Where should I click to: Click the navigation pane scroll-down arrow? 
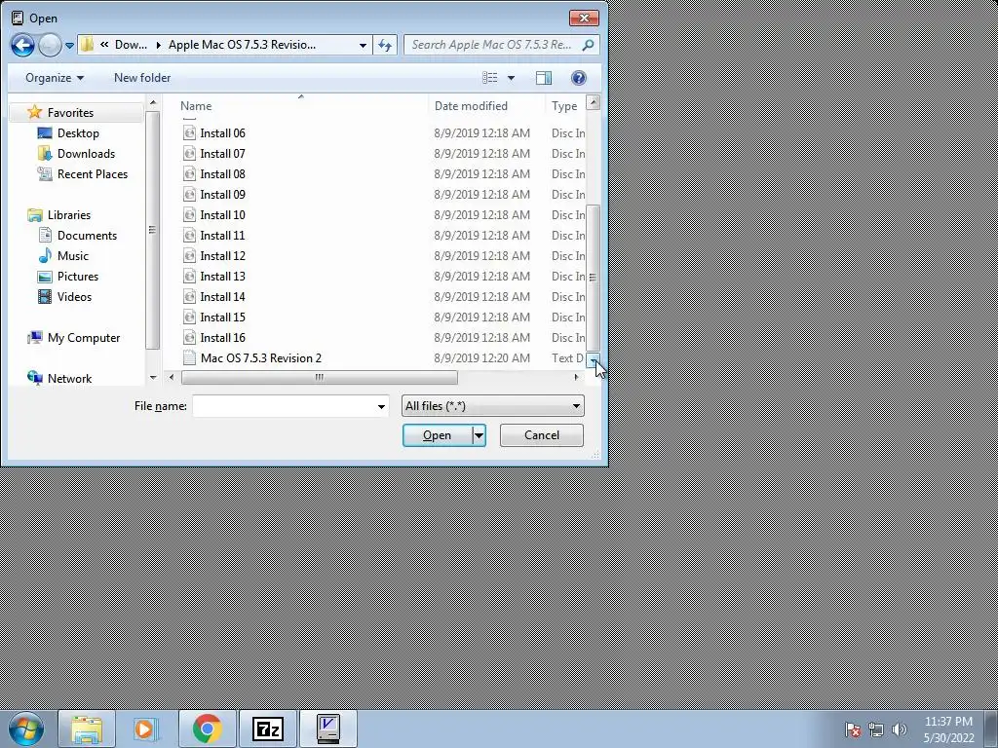(153, 378)
